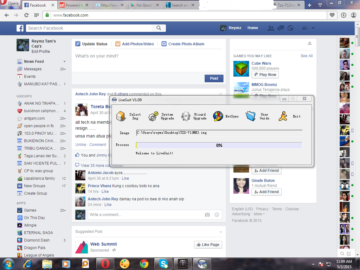Viewport: 360px width, 270px height.
Task: Open a new tab in Opera
Action: pyautogui.click(x=309, y=5)
